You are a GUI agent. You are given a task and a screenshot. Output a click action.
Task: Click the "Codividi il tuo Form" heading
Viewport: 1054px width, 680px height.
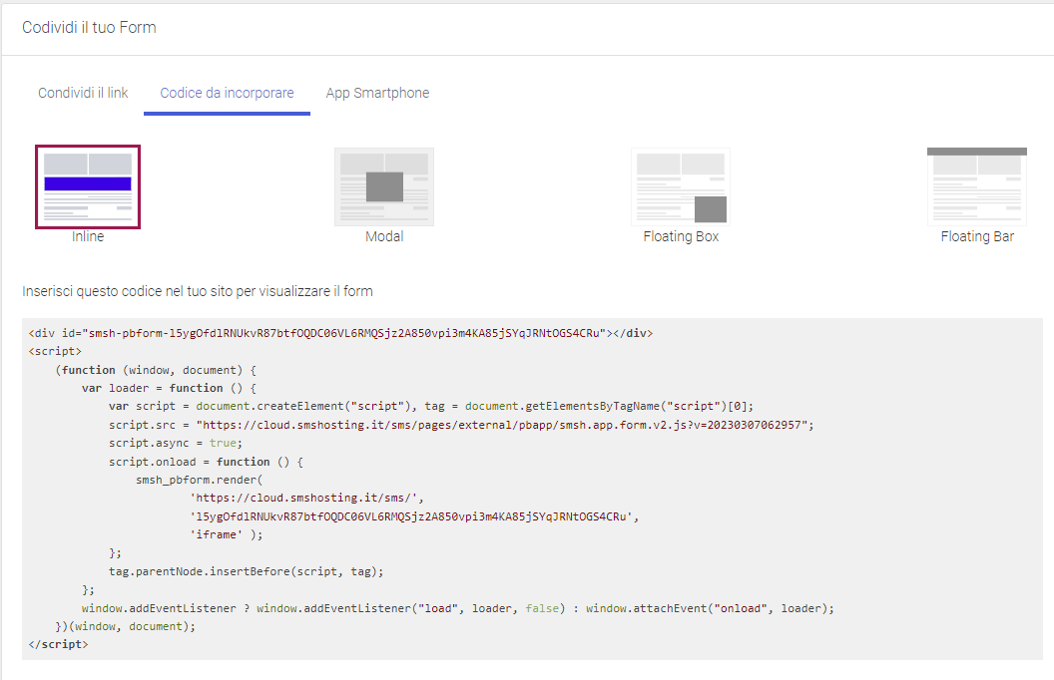(89, 27)
